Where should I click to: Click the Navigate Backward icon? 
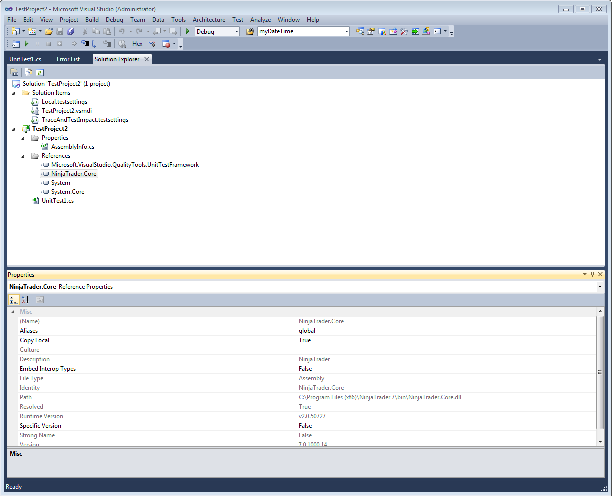157,31
